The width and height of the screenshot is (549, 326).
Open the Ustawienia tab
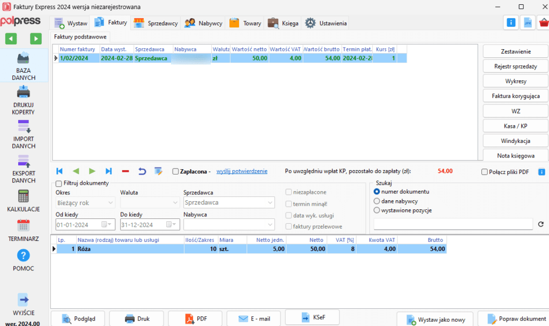pos(326,23)
